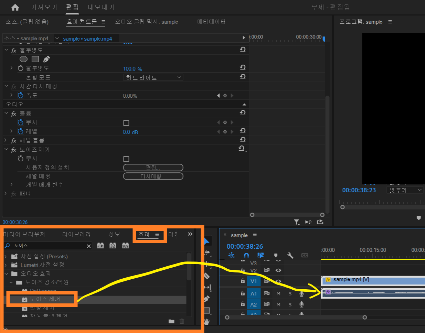Reset the 불투명도 effect group
This screenshot has width=425, height=333.
[x=243, y=50]
